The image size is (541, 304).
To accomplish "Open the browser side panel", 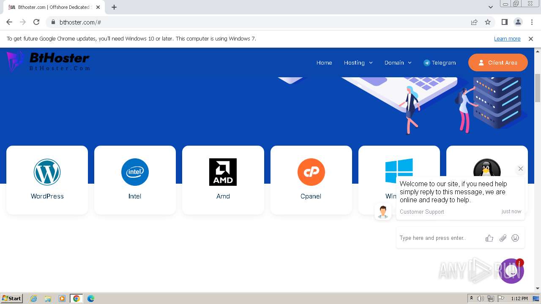I will [504, 22].
